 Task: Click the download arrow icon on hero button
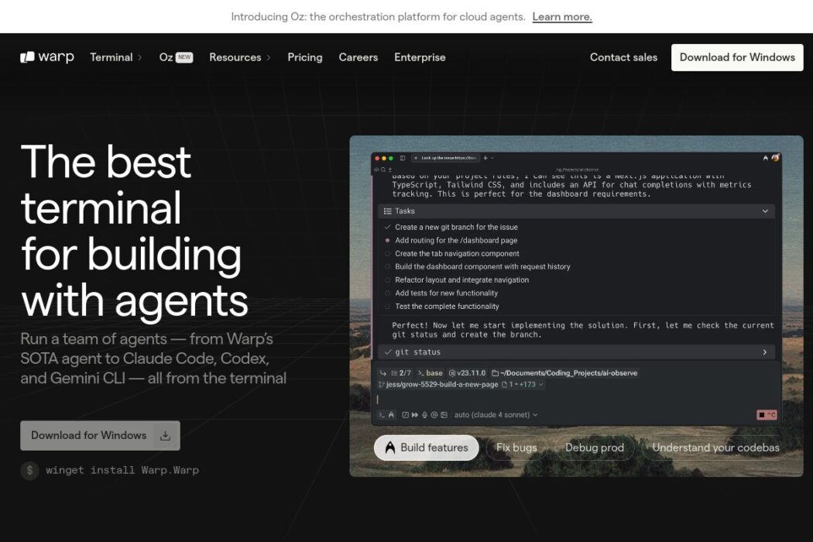tap(165, 436)
